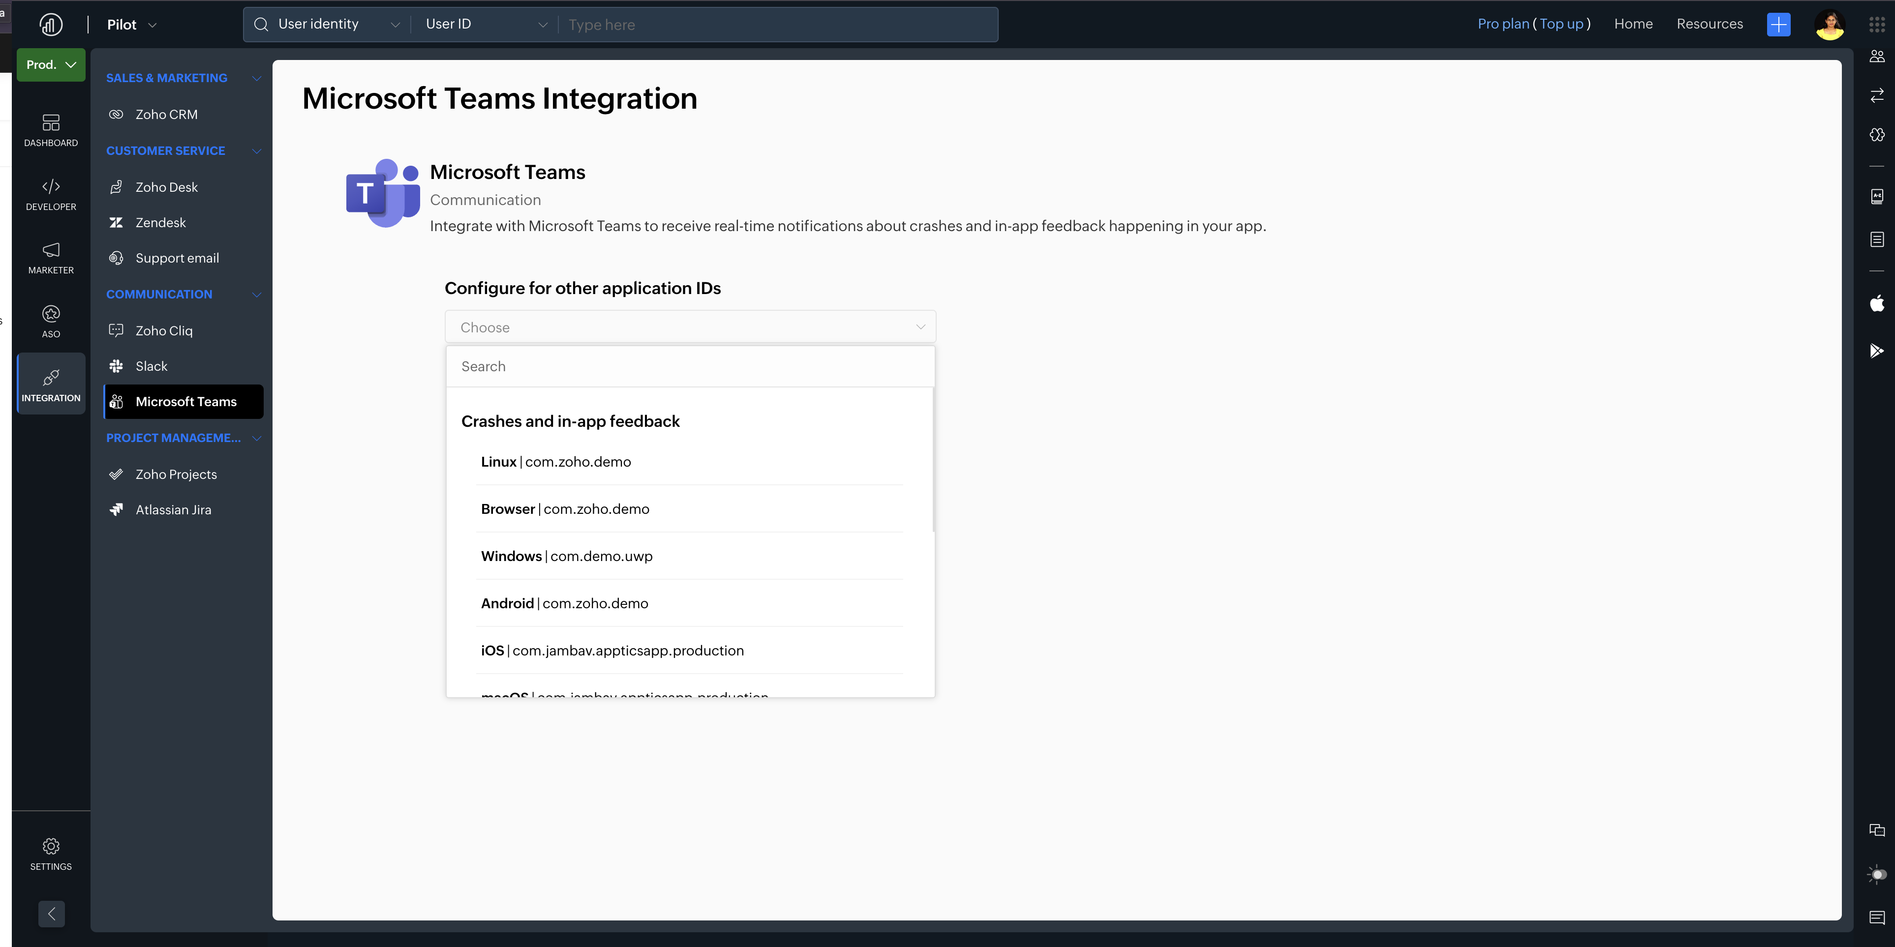Viewport: 1895px width, 947px height.
Task: Collapse the Communication section chevron
Action: 257,295
